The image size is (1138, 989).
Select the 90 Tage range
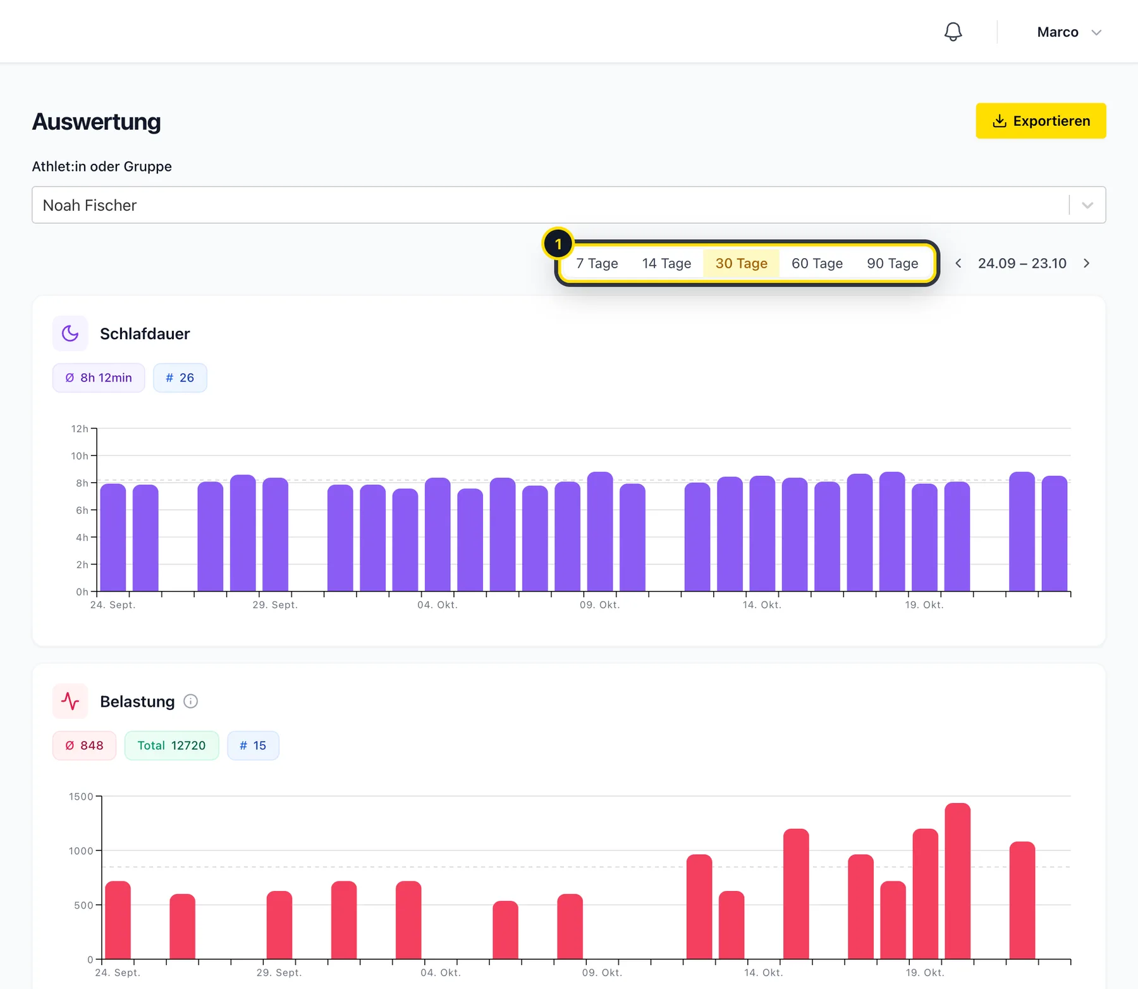coord(892,263)
